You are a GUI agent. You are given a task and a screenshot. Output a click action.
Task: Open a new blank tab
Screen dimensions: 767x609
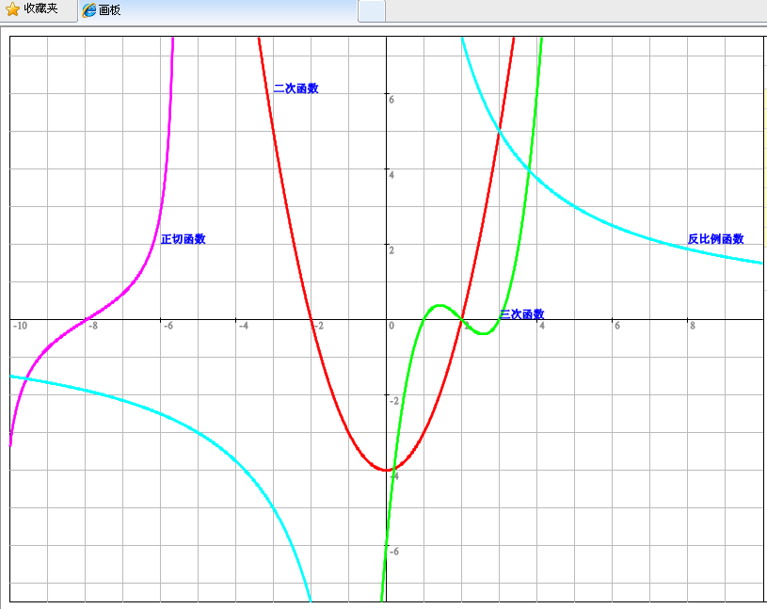pos(372,10)
